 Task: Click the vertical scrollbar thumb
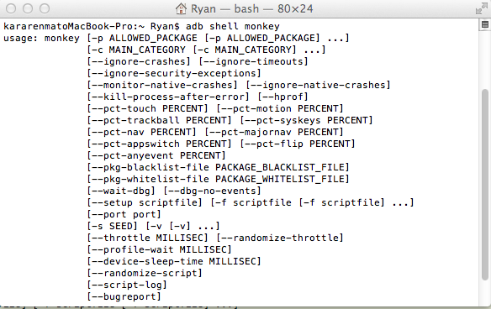point(485,185)
